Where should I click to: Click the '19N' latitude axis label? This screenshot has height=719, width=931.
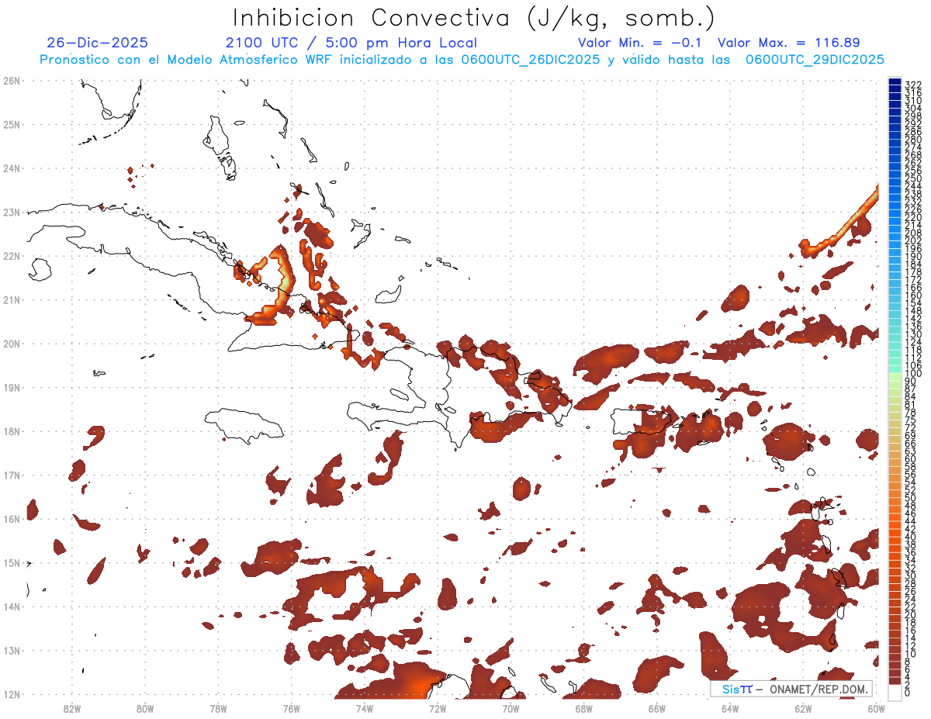click(12, 387)
